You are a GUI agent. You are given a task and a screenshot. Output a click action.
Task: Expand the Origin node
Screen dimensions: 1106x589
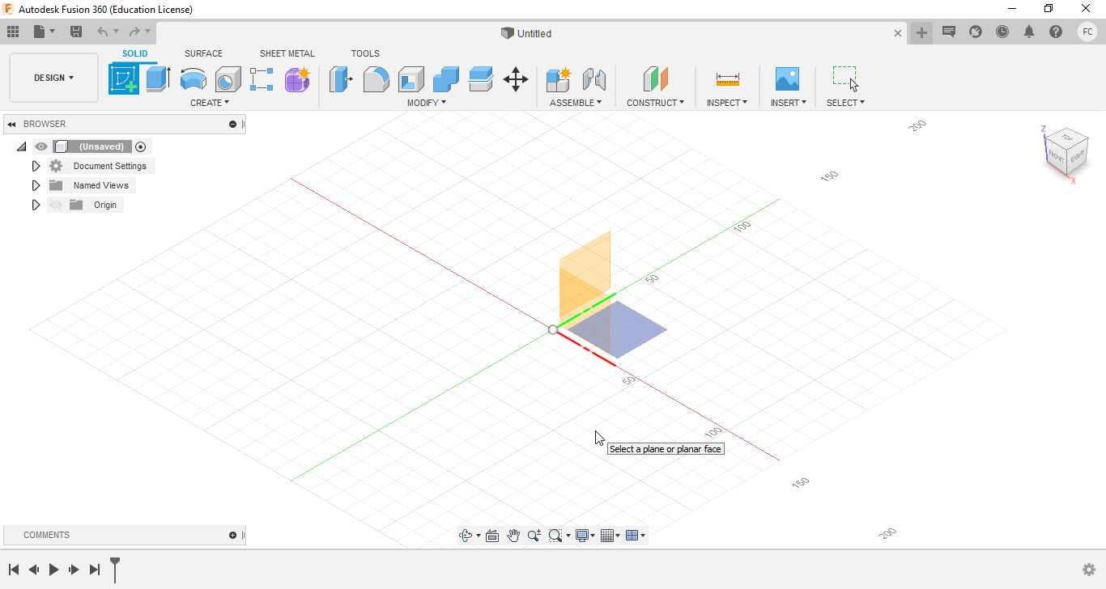pos(36,205)
